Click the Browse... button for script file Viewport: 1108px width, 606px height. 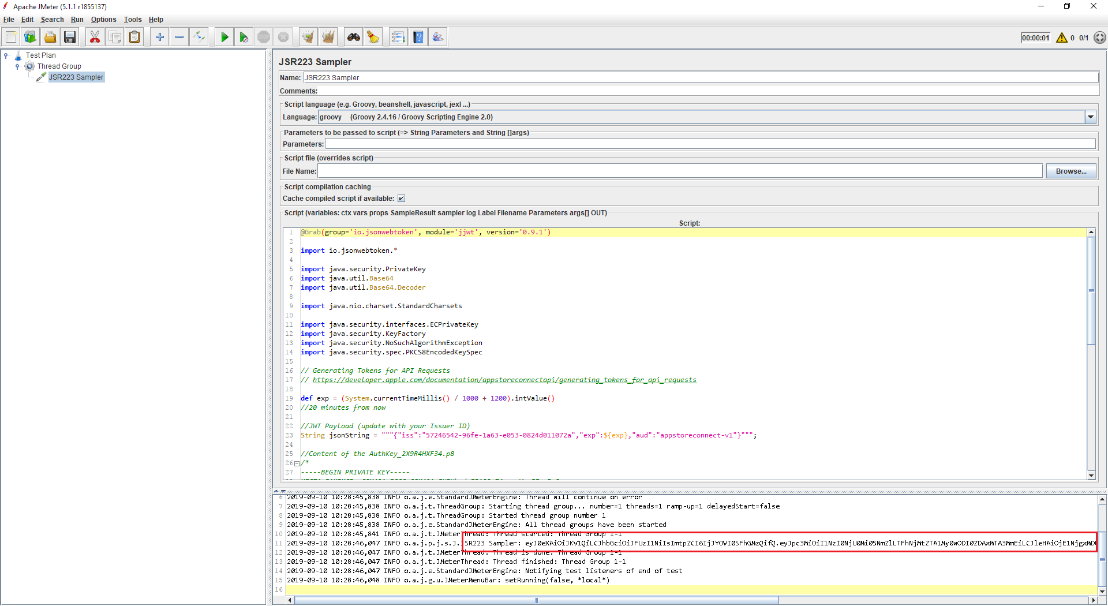point(1070,171)
